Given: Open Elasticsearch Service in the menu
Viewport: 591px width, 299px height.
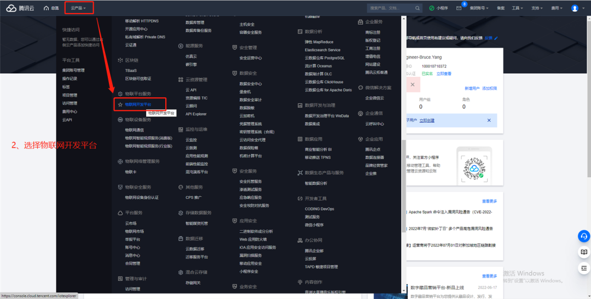Looking at the screenshot, I should [x=323, y=50].
